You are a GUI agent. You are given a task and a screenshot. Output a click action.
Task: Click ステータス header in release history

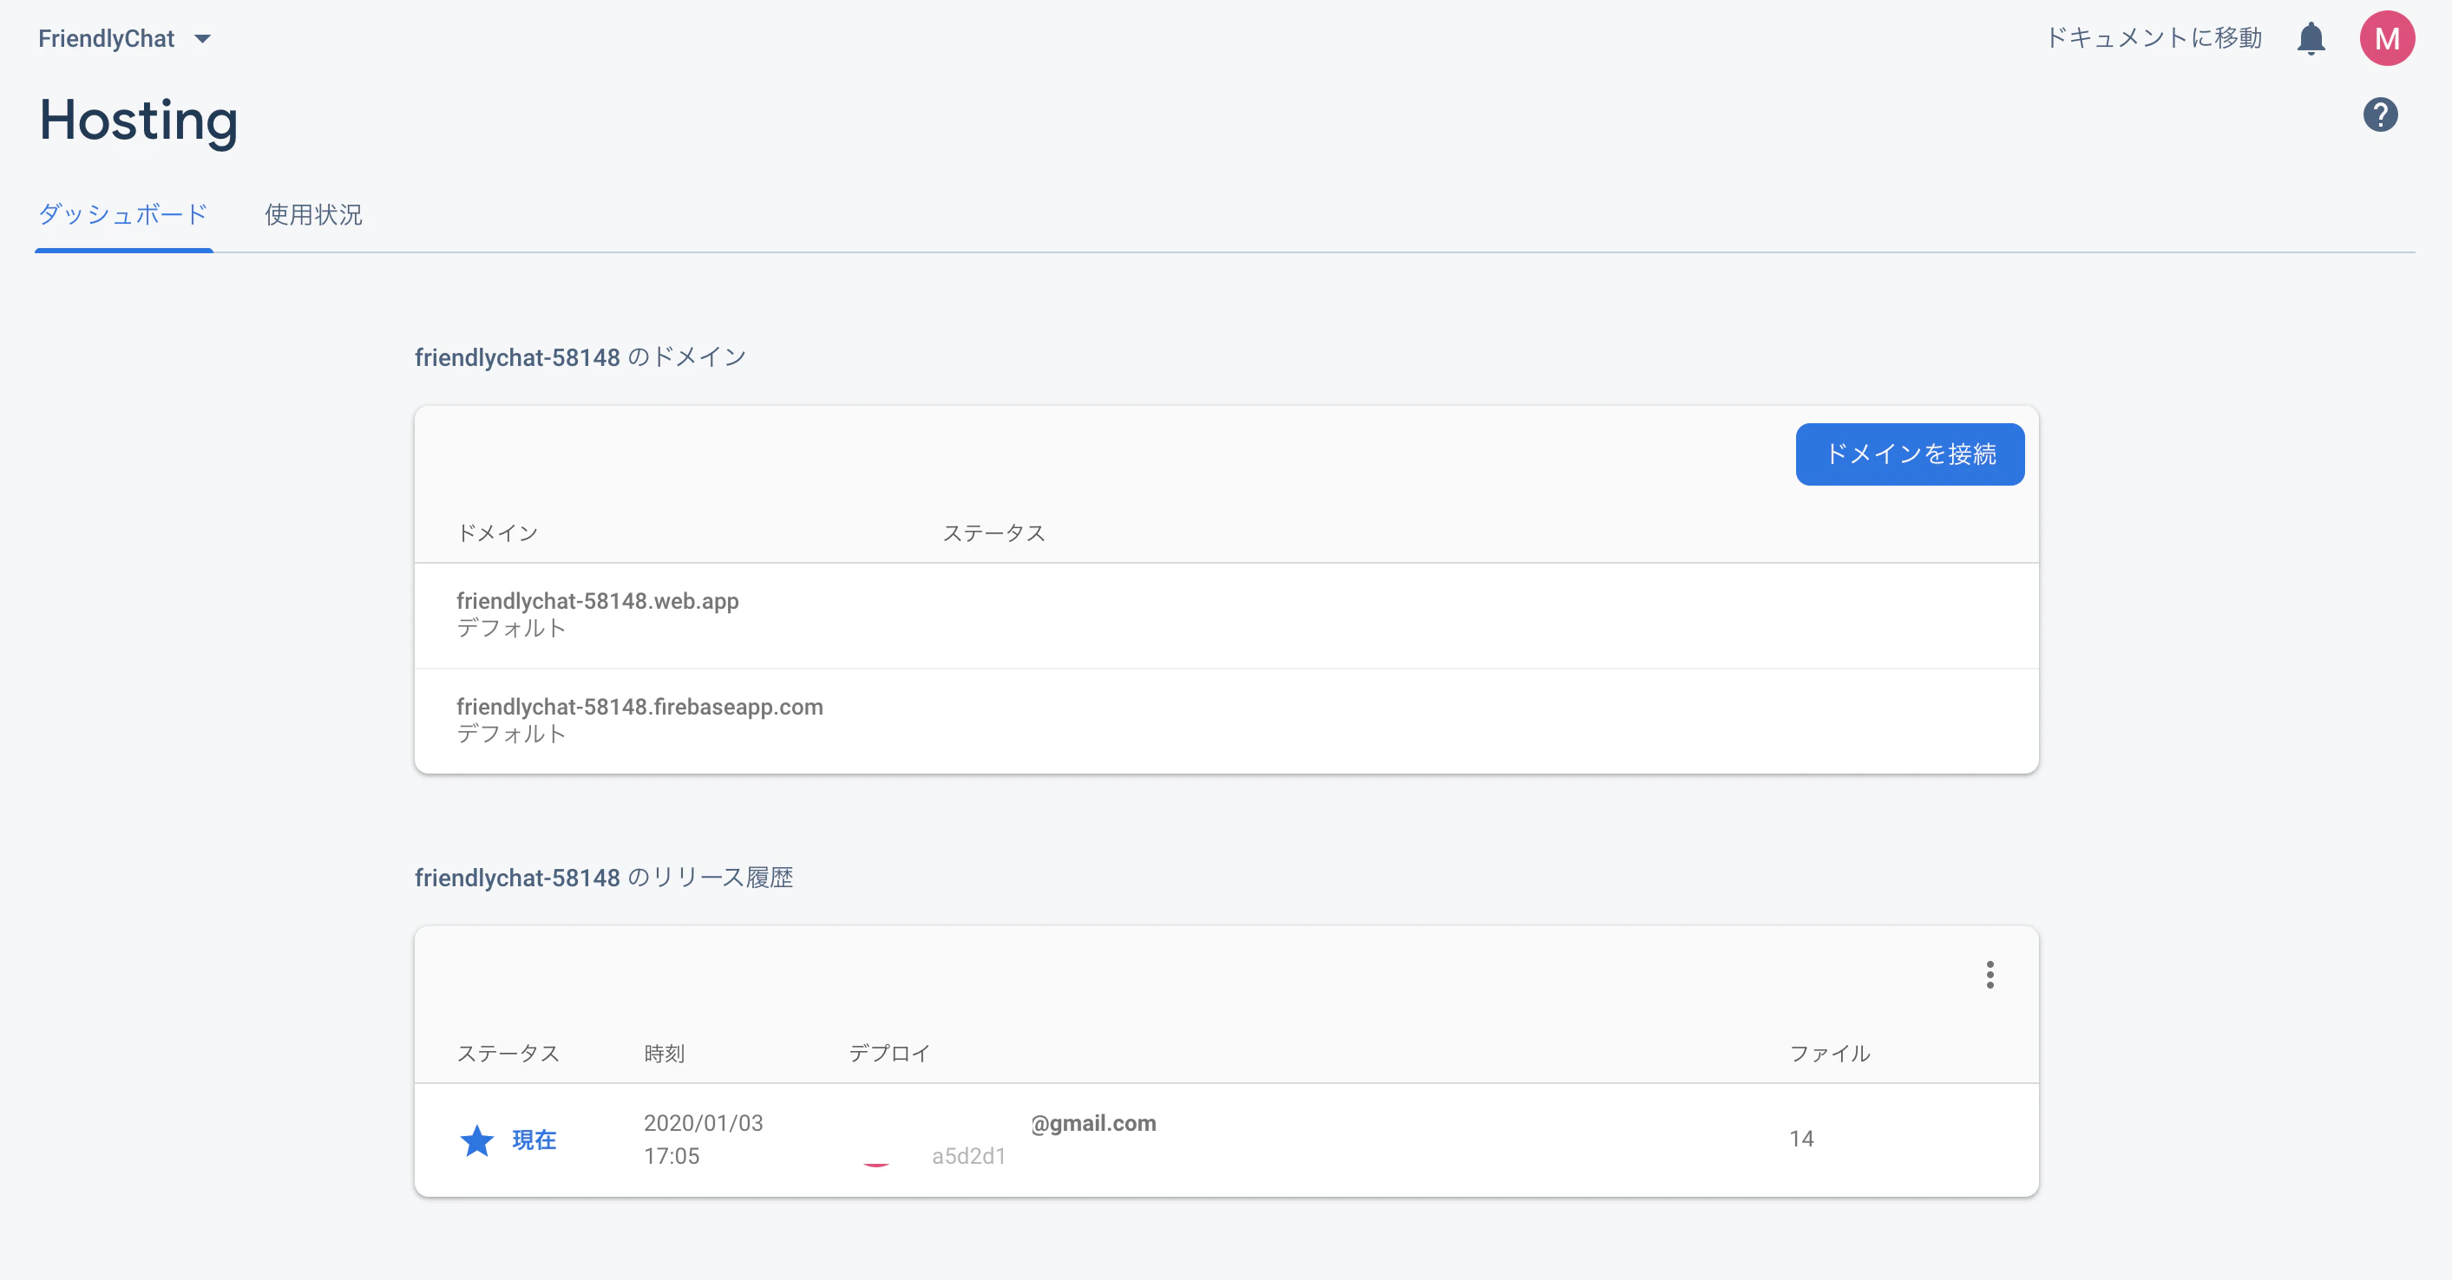(508, 1053)
